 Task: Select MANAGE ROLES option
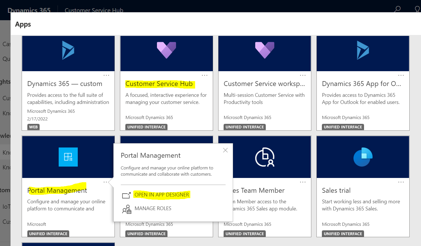pyautogui.click(x=153, y=208)
